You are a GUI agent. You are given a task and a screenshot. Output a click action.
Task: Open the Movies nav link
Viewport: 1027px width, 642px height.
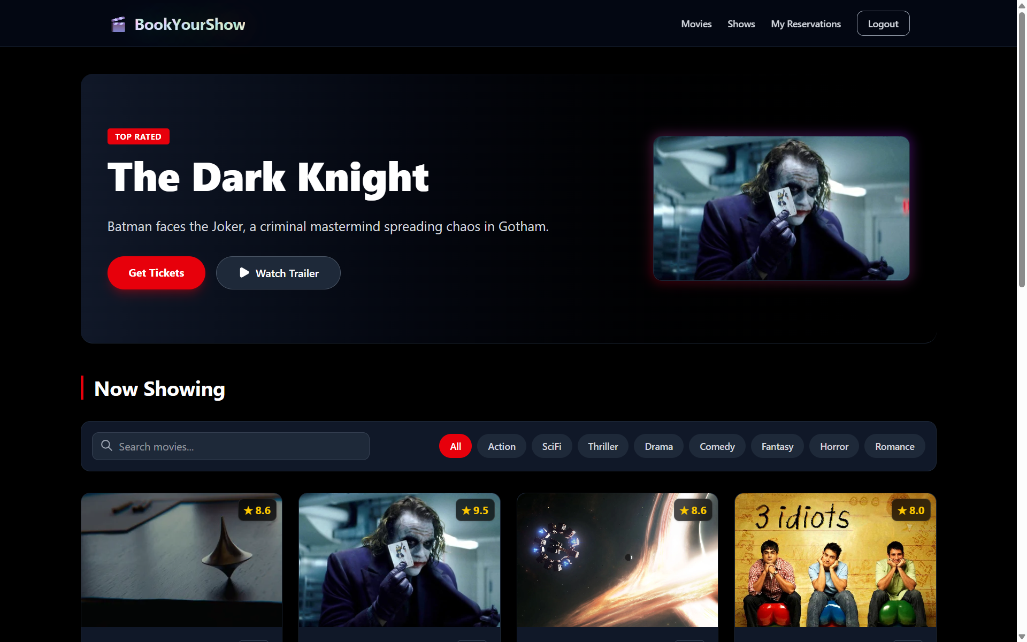[x=696, y=24]
